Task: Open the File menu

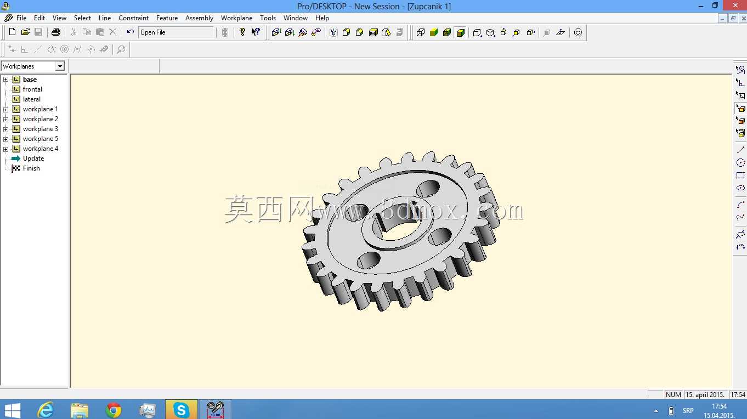Action: (21, 18)
